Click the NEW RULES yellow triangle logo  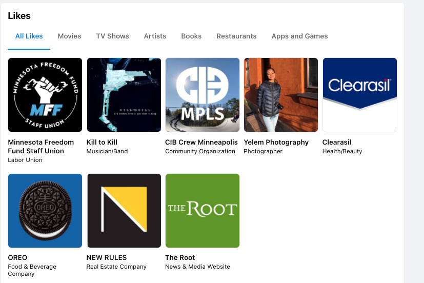(124, 211)
